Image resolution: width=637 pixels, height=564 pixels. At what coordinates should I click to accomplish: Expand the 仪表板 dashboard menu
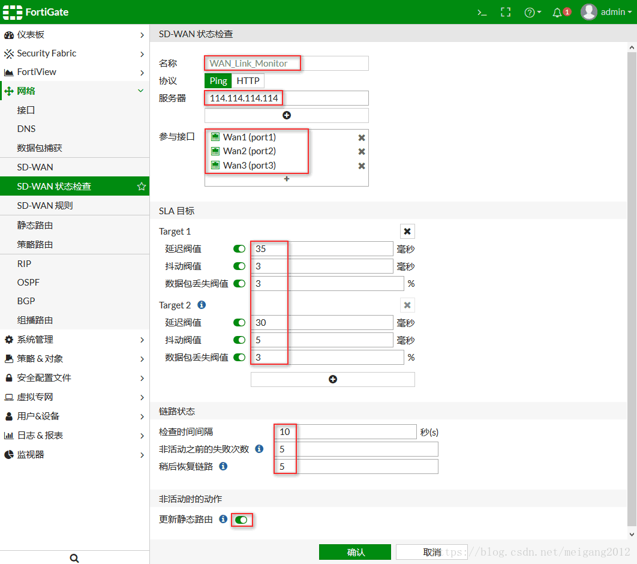[x=75, y=35]
